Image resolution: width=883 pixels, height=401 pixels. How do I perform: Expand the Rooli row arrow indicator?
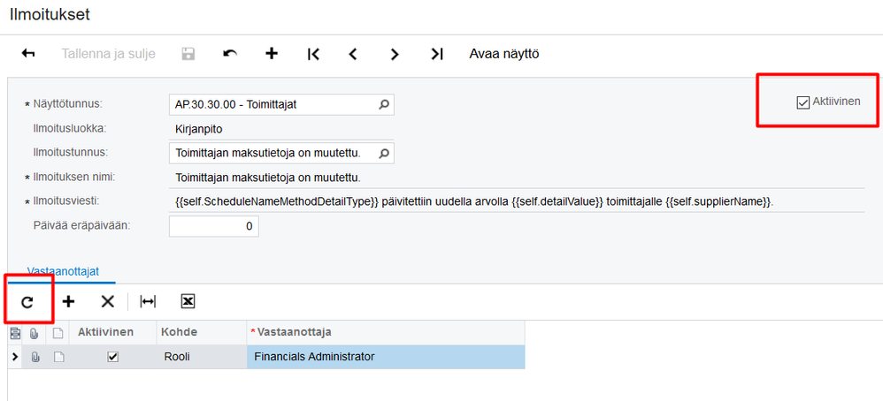(15, 357)
